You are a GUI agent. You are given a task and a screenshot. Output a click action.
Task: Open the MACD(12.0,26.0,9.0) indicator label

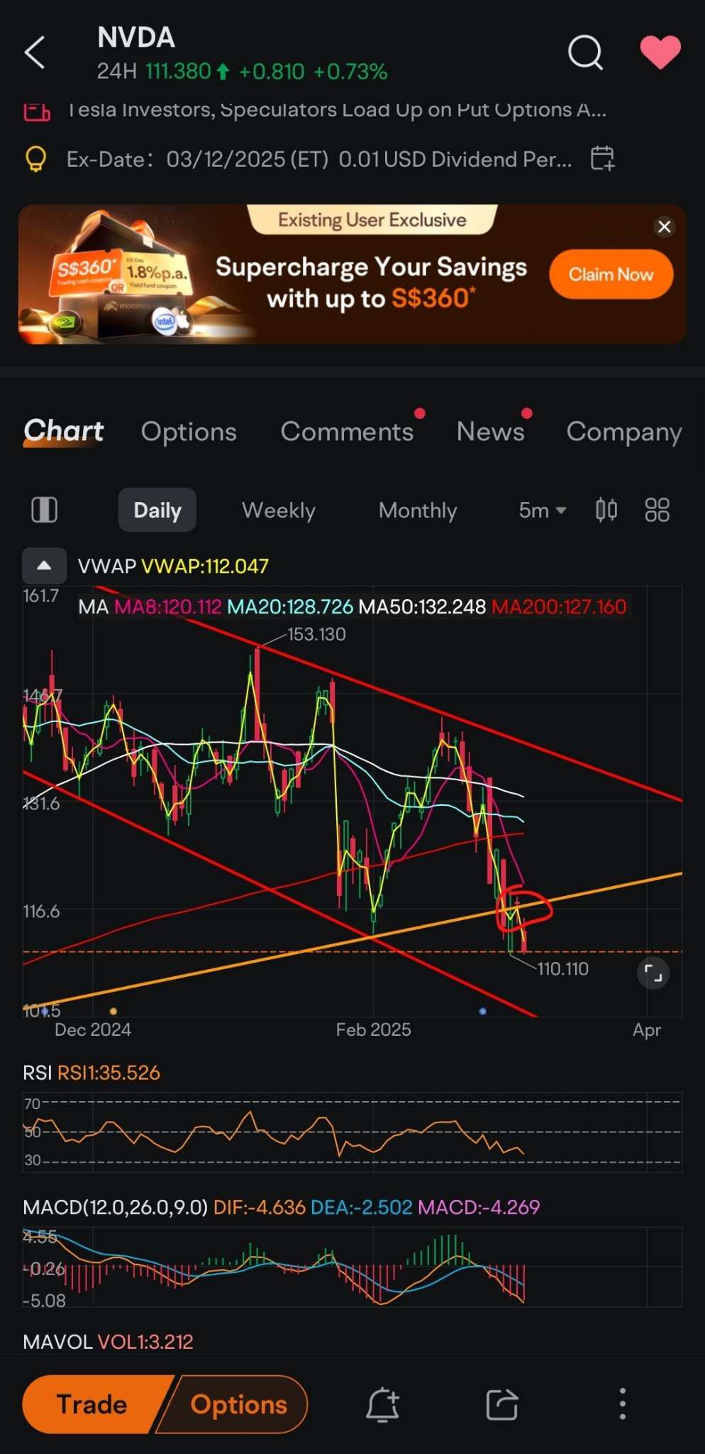[115, 1207]
